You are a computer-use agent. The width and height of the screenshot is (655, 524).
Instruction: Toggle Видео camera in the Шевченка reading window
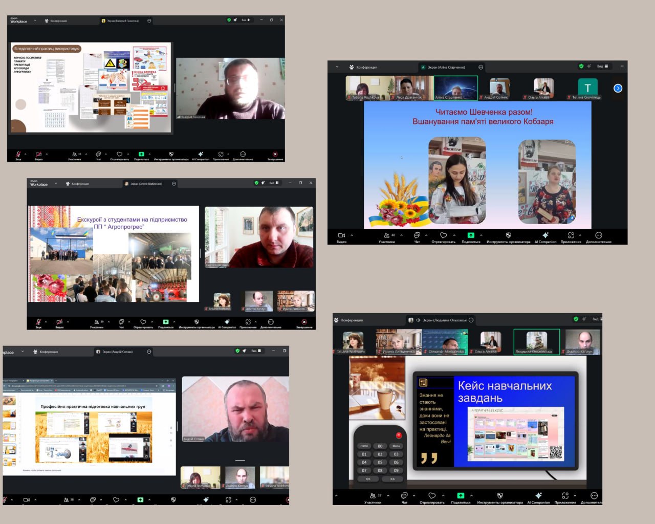[341, 236]
